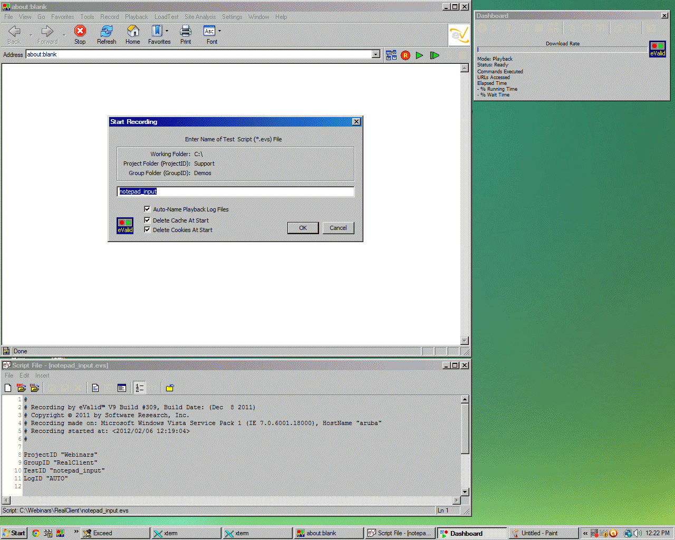Viewport: 675px width, 540px height.
Task: Toggle Delete Cookies At Start checkbox
Action: pyautogui.click(x=147, y=229)
